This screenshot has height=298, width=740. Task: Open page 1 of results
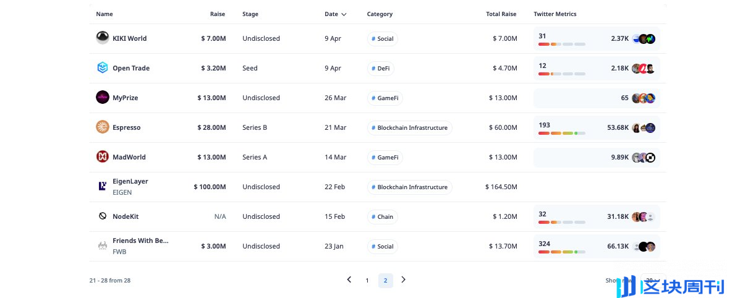point(367,281)
